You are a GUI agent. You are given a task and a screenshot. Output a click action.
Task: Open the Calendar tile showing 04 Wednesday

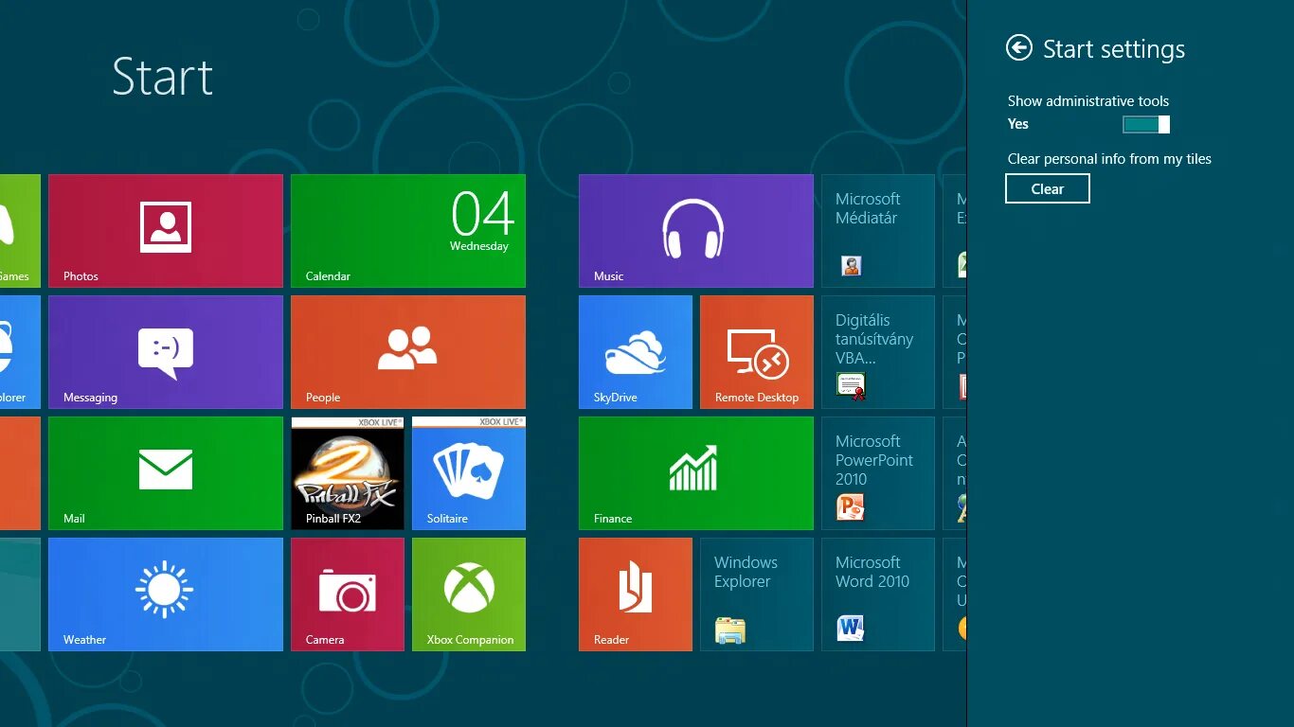pos(408,231)
